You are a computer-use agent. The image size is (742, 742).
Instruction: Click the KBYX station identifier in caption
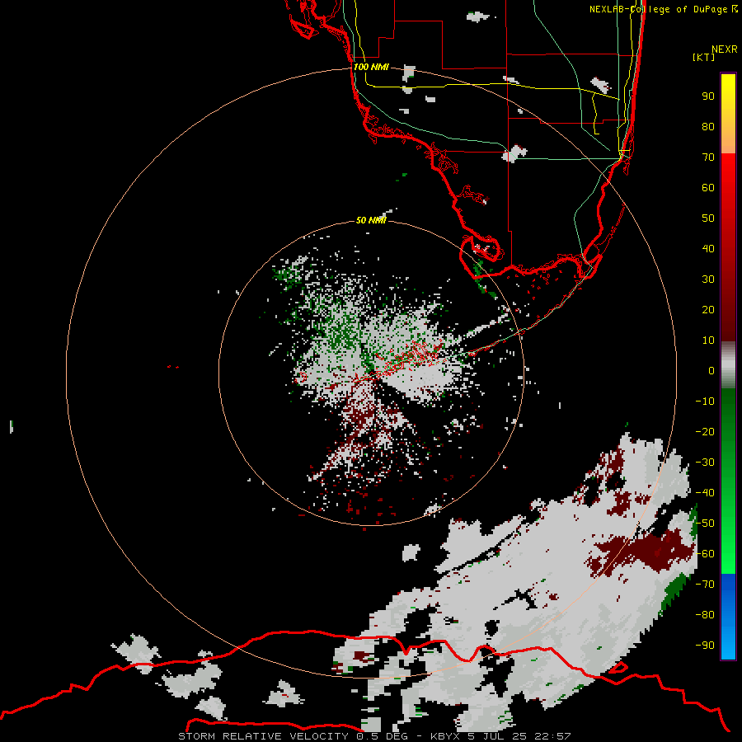446,736
